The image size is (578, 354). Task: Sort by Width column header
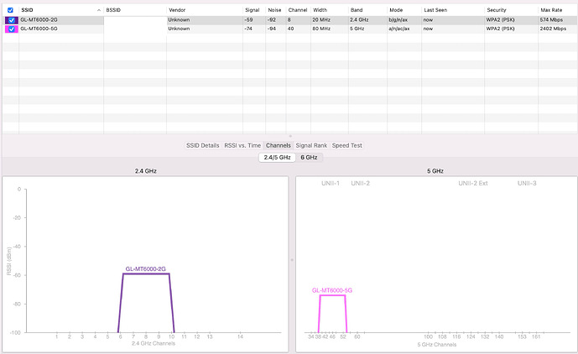[x=320, y=10]
